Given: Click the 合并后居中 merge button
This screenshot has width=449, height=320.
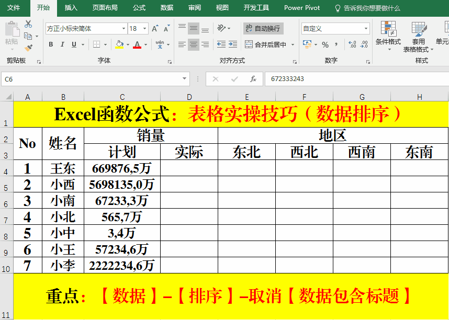Looking at the screenshot, I should (x=263, y=44).
